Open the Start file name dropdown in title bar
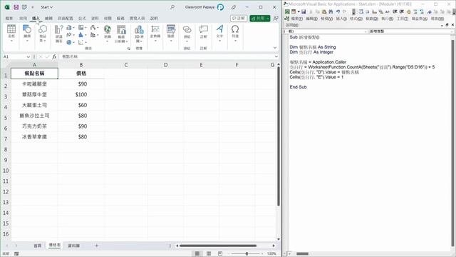The height and width of the screenshot is (257, 456). tap(47, 7)
